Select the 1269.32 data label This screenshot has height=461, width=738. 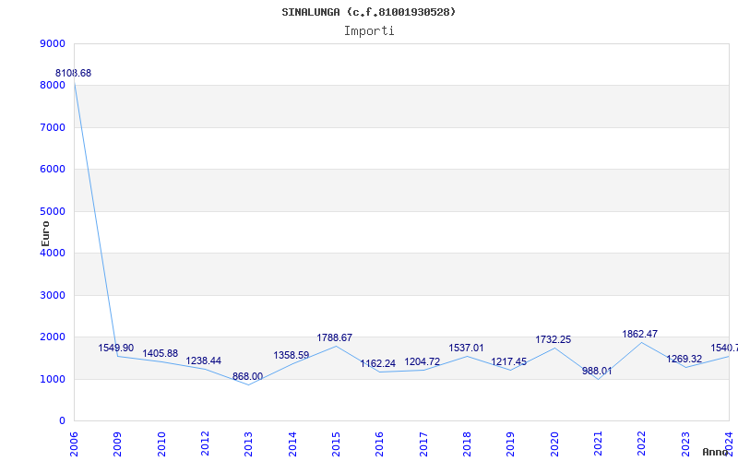click(684, 360)
